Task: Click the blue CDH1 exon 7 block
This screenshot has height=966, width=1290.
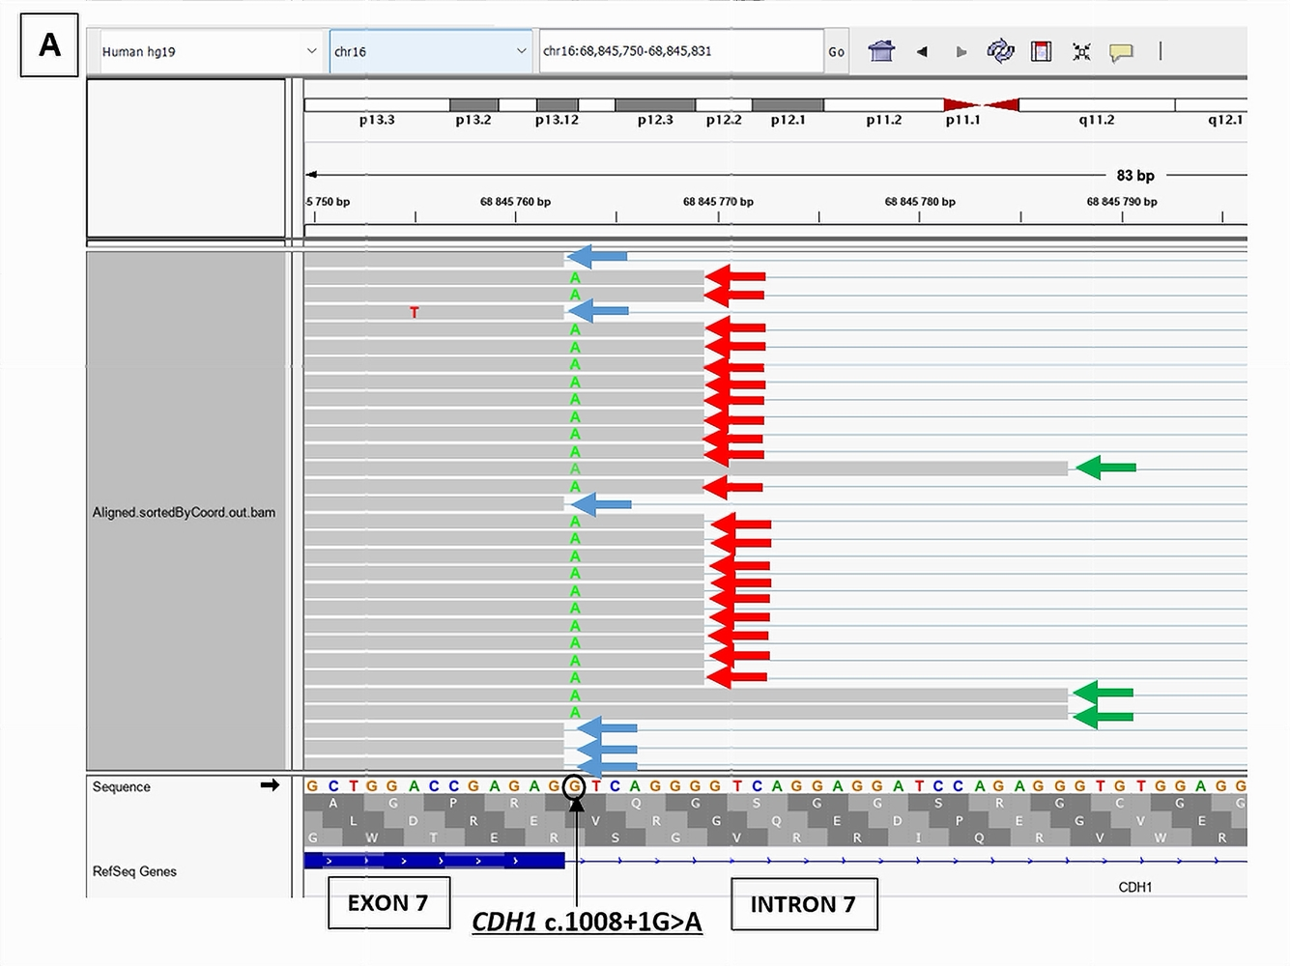Action: coord(433,861)
